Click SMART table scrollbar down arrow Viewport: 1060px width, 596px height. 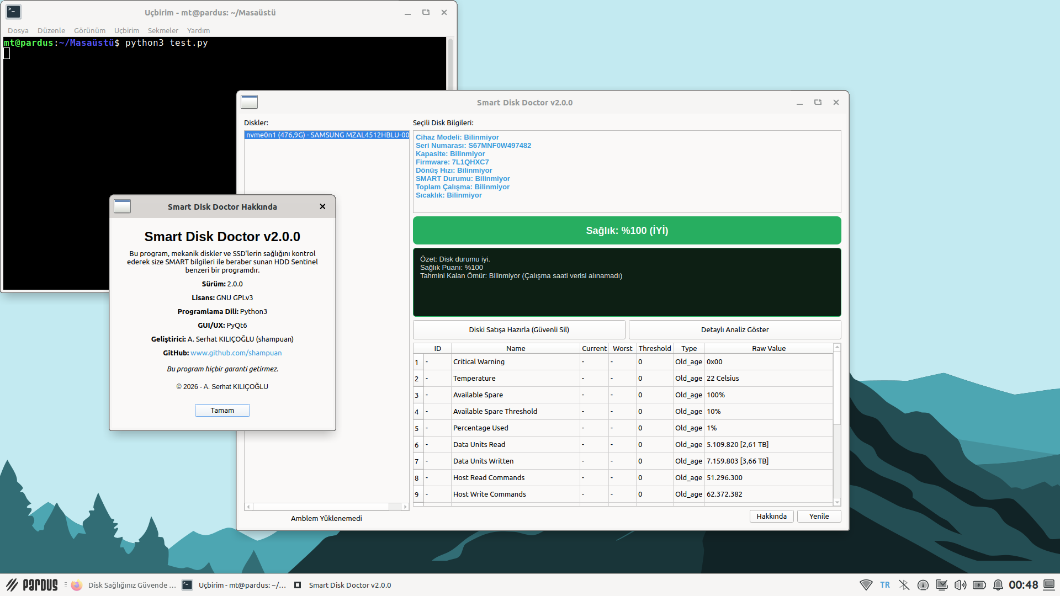click(x=837, y=502)
